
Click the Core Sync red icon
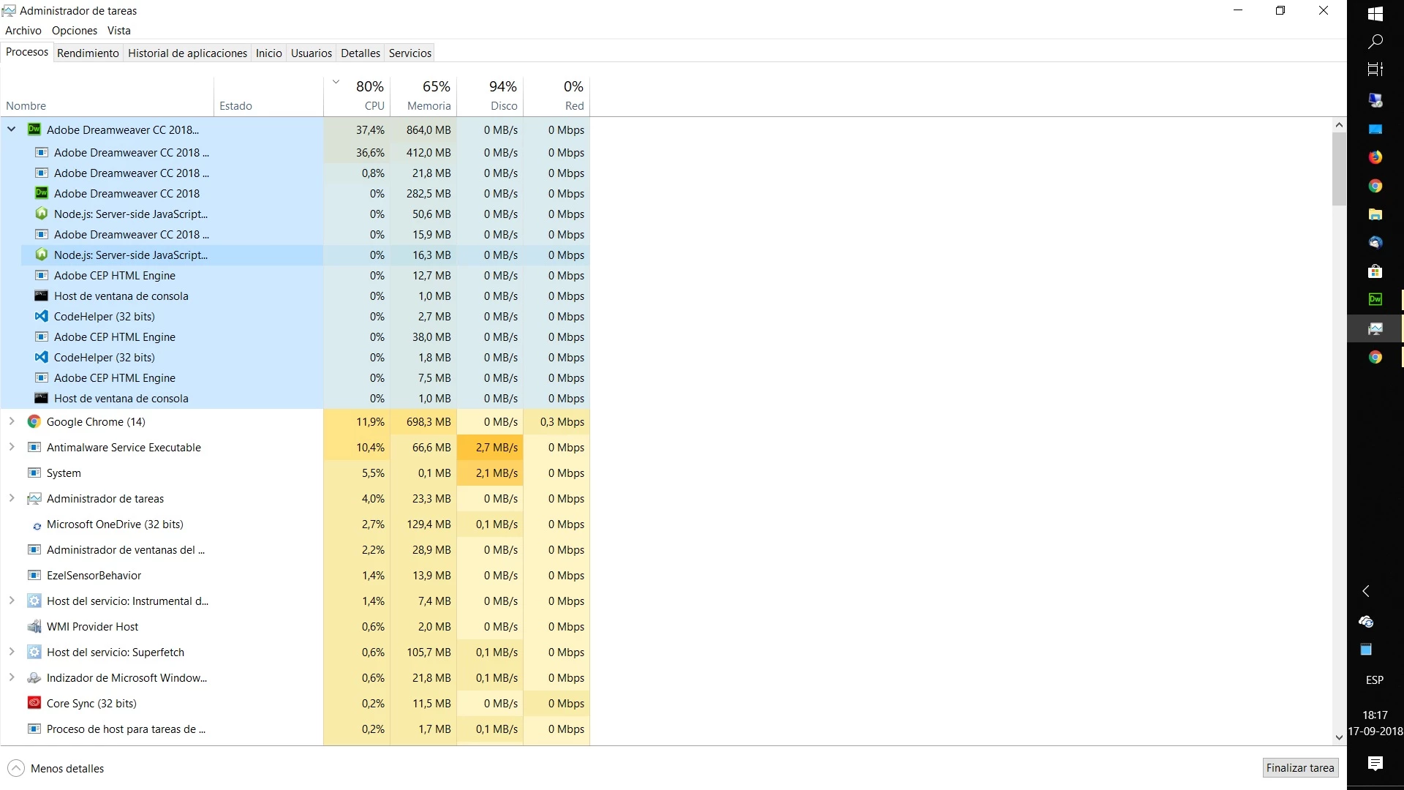(34, 703)
